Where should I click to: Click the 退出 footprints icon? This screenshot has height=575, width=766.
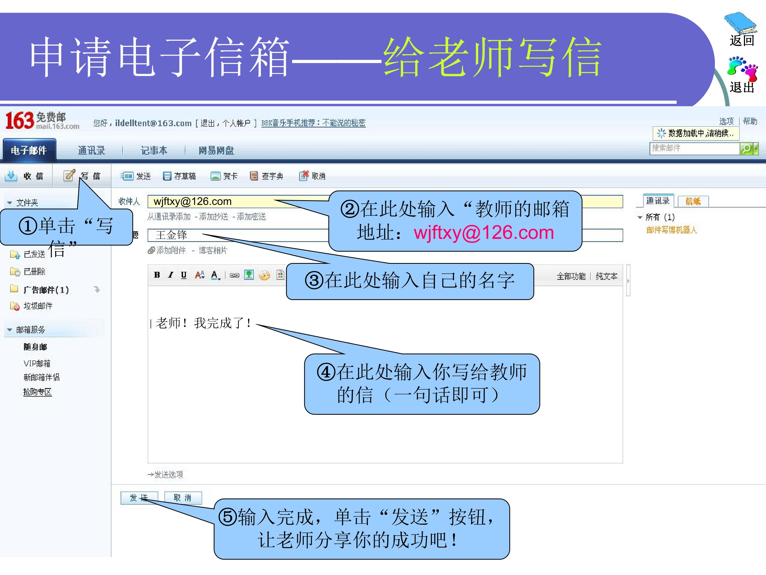click(x=742, y=69)
